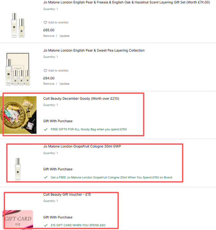Update the £94.00 Layering Collection item
Screen dimensions: 216x230
click(x=64, y=84)
